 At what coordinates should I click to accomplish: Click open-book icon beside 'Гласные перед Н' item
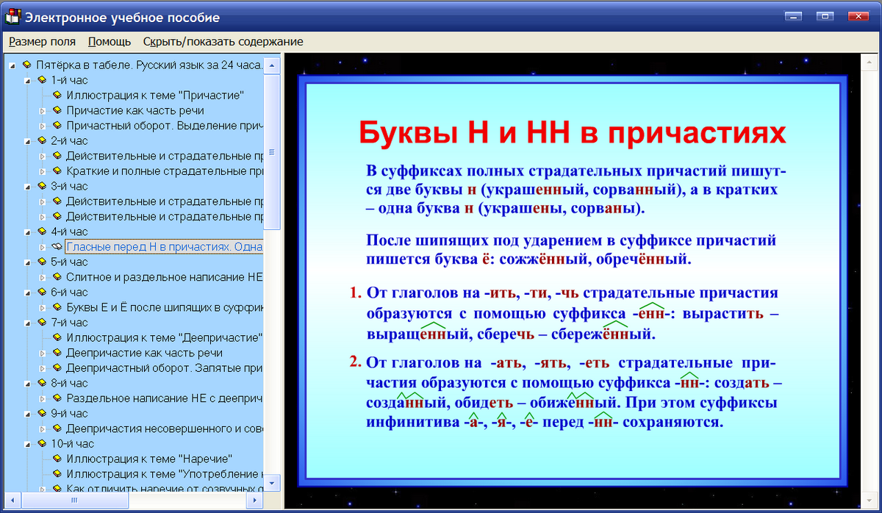57,246
